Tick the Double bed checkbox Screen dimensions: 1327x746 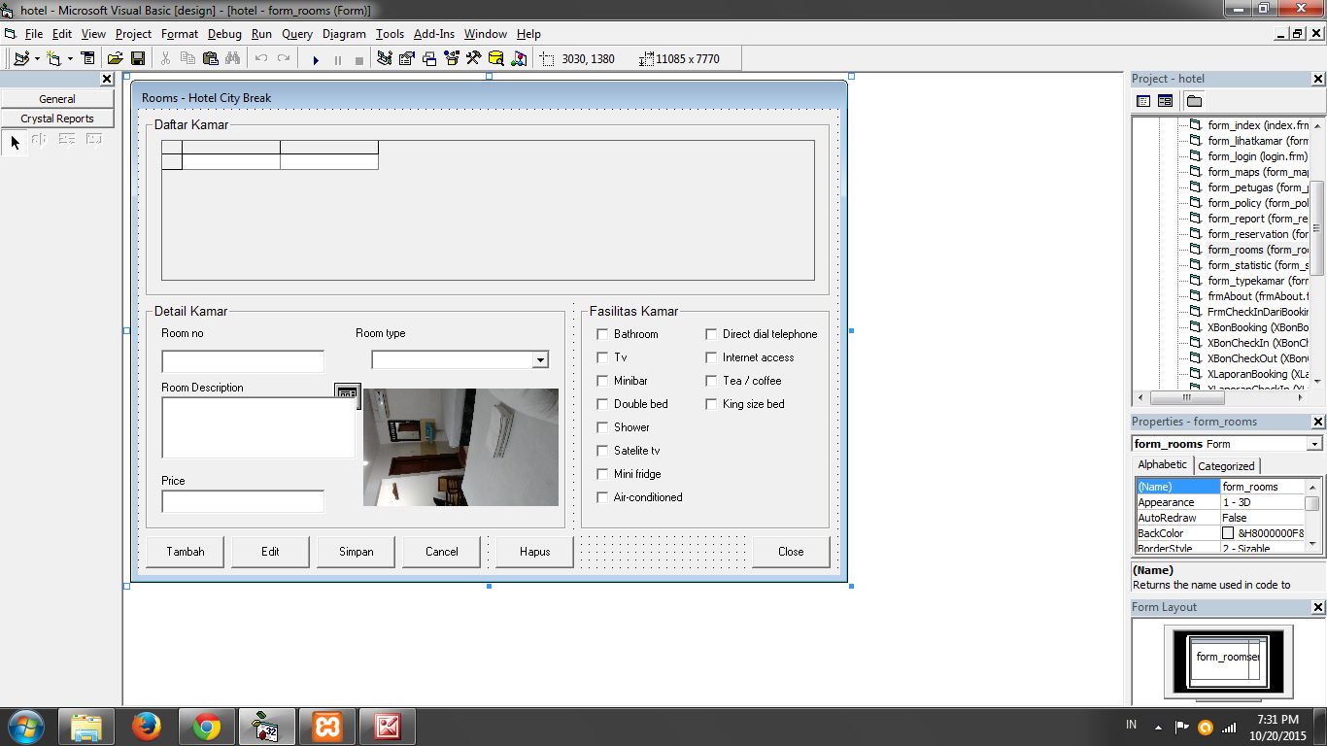603,404
